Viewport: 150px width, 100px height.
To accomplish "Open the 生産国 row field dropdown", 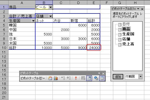I will [x=33, y=20].
